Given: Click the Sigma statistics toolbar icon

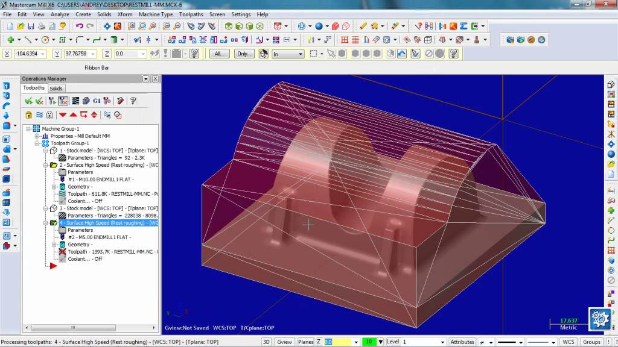Looking at the screenshot, I should point(463,27).
